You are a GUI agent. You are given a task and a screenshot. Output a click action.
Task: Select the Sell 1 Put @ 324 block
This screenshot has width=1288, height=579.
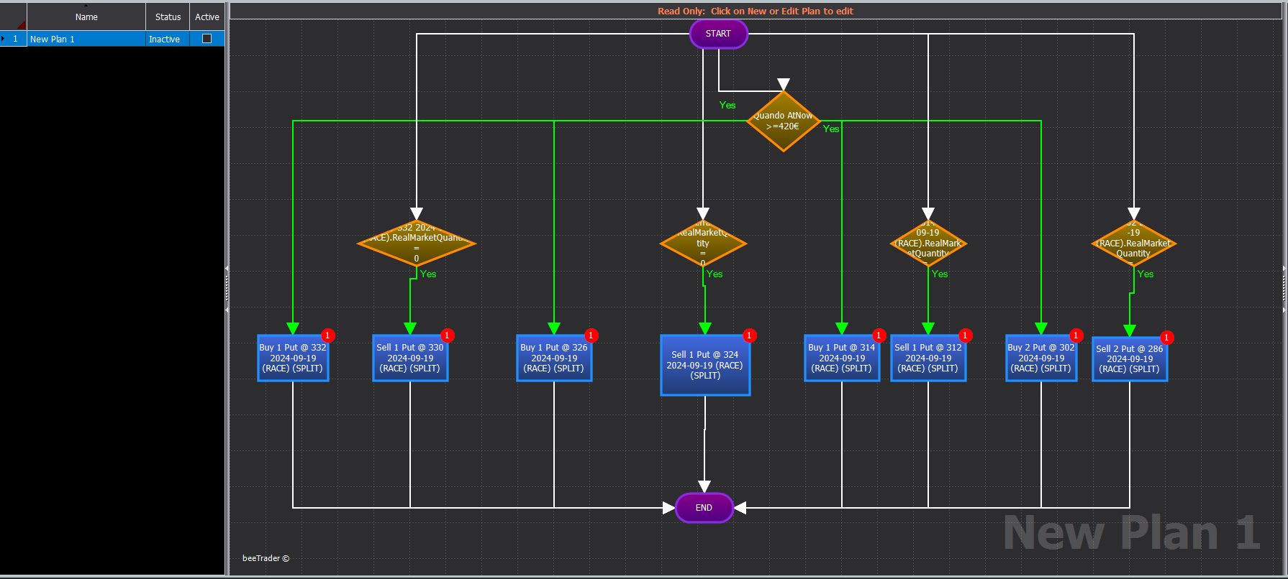click(x=705, y=365)
